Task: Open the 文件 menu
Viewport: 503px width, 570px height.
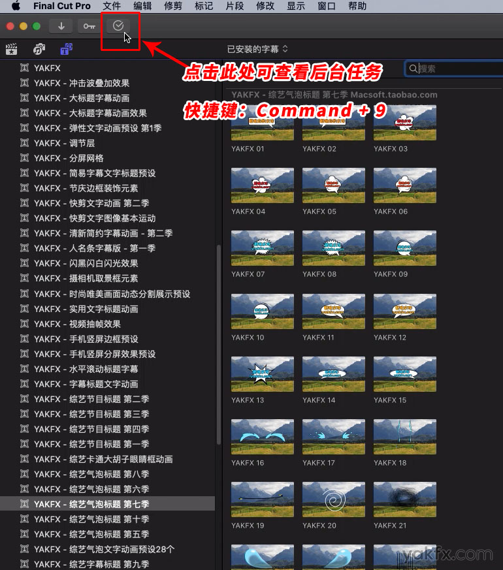Action: point(112,6)
